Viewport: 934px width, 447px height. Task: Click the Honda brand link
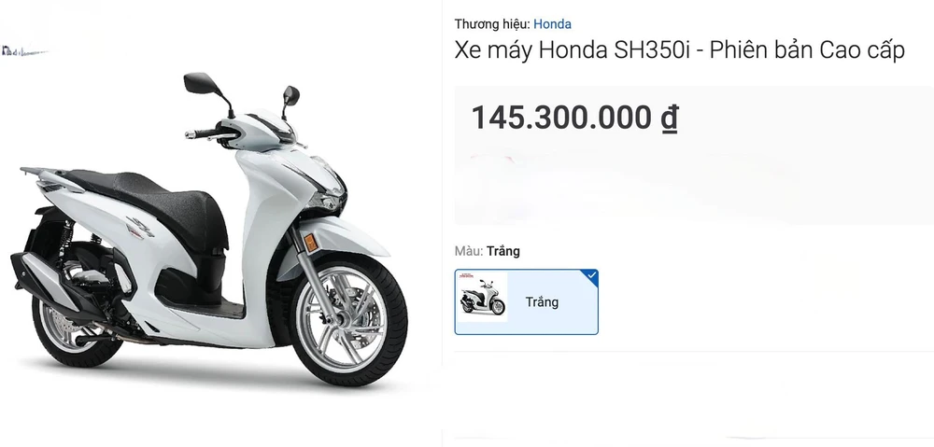[x=552, y=24]
